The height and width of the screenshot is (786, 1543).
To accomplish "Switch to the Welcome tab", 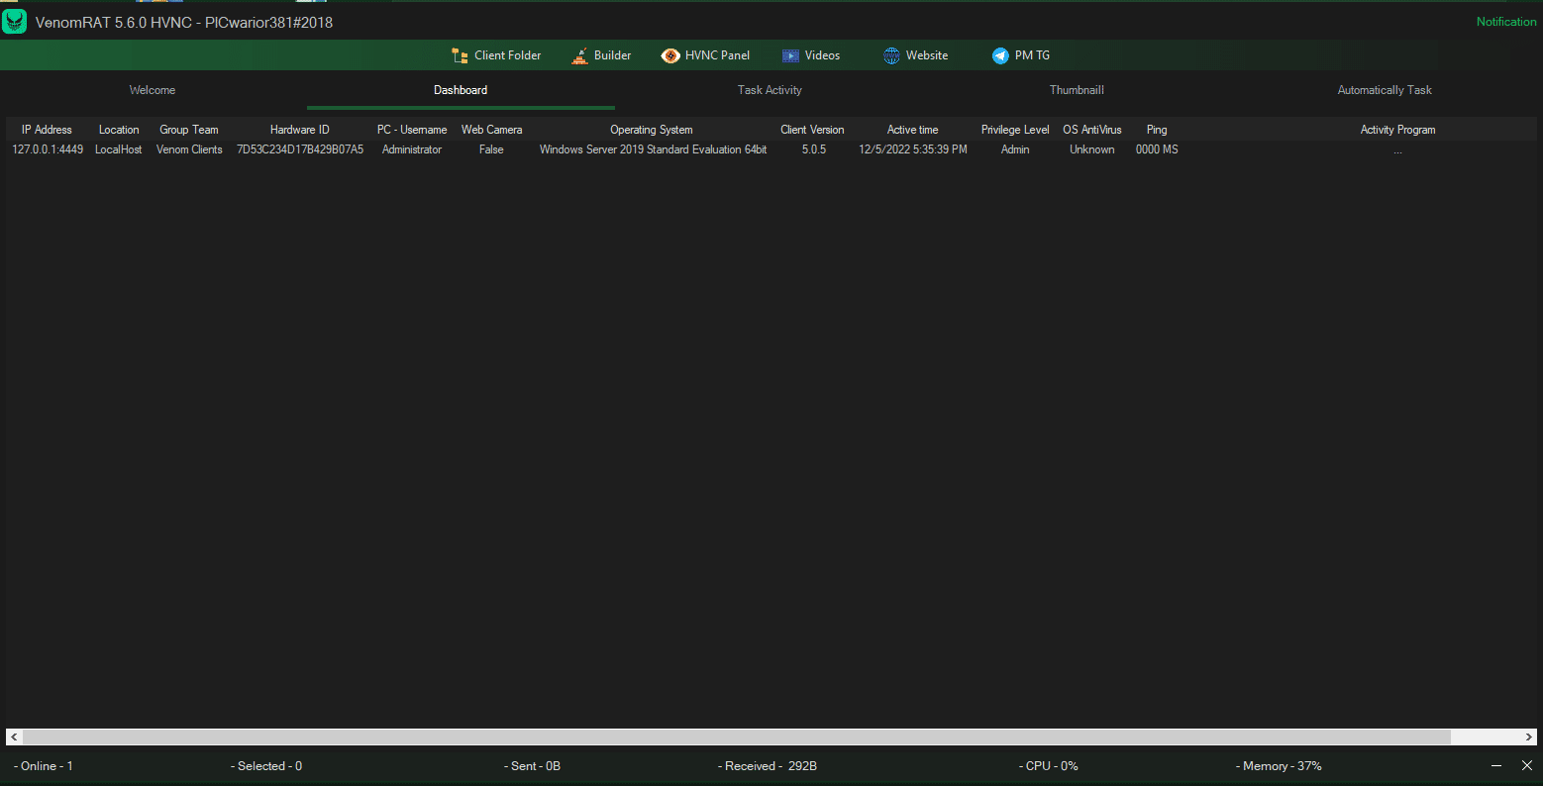I will [x=153, y=90].
